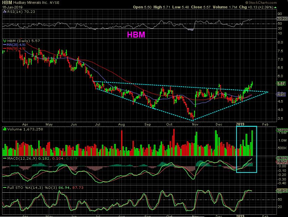
Task: Click the MA(50) 4.92 legend text
Action: coord(16,49)
